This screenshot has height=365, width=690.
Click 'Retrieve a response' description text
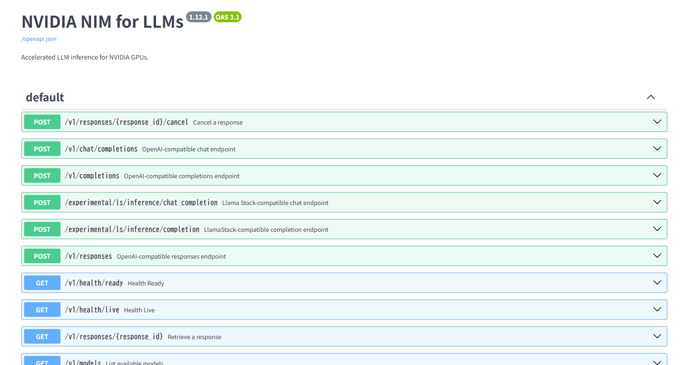194,337
